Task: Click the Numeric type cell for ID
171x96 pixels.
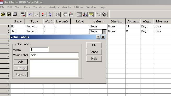Action: coord(34,26)
